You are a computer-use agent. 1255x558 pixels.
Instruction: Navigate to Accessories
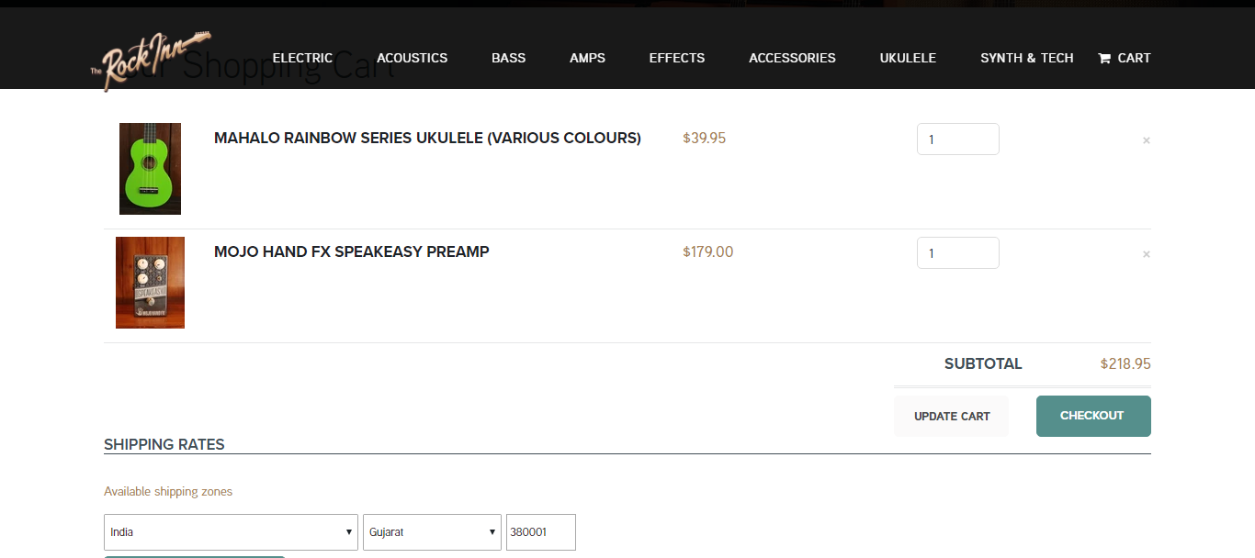click(792, 58)
